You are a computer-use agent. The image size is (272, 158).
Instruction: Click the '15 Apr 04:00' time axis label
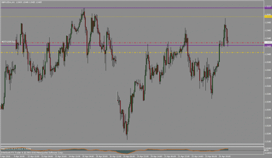tap(88, 156)
